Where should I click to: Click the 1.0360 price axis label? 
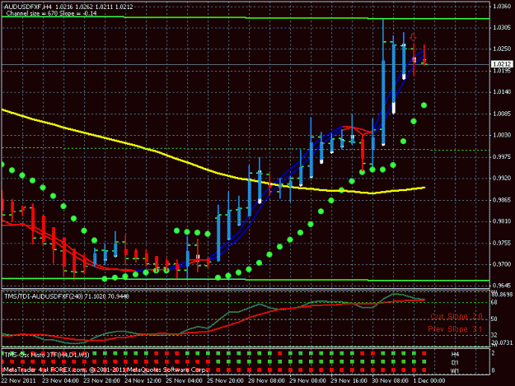[x=502, y=7]
